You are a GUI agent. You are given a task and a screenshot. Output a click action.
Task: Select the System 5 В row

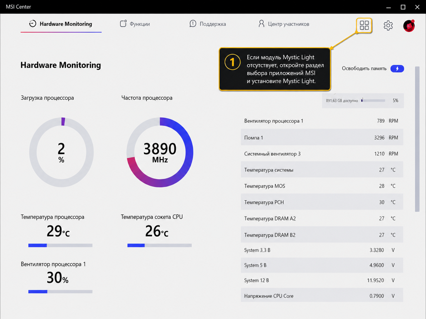[x=322, y=265]
